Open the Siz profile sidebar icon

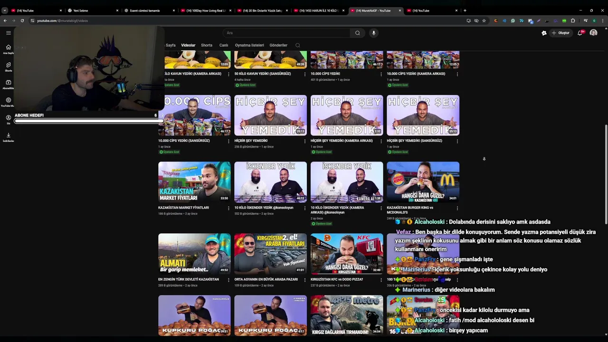pyautogui.click(x=8, y=120)
